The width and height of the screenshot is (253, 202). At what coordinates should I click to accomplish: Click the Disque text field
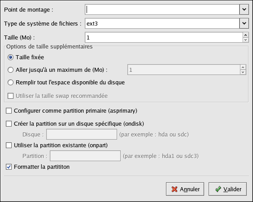[82, 134]
